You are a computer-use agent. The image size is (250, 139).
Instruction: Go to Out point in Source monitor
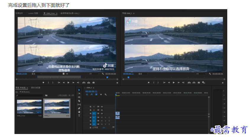78,83
